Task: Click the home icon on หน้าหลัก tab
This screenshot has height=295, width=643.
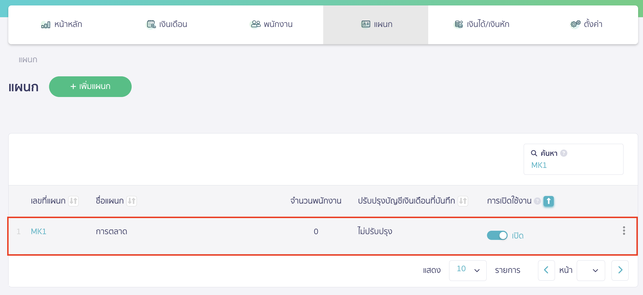Action: click(45, 24)
